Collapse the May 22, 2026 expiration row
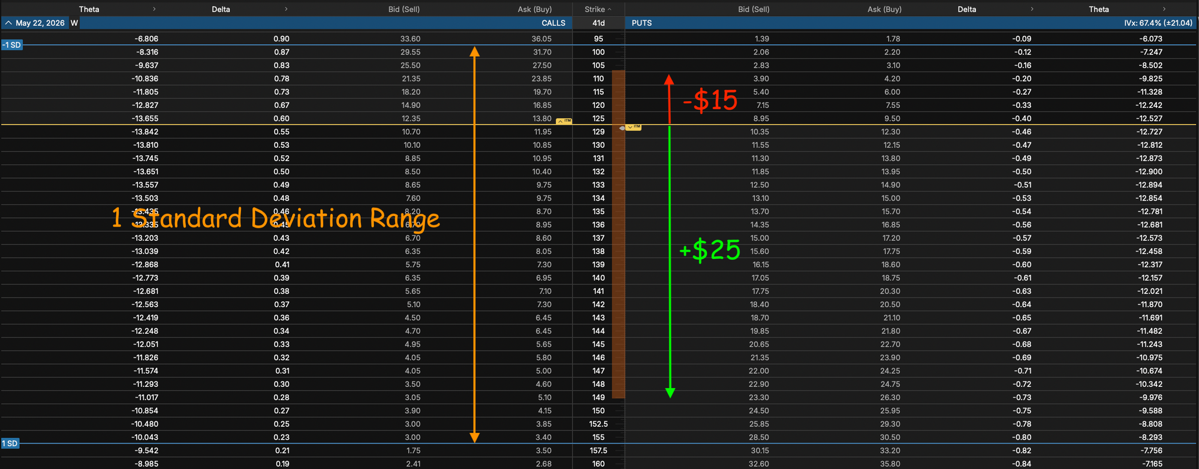 tap(8, 23)
